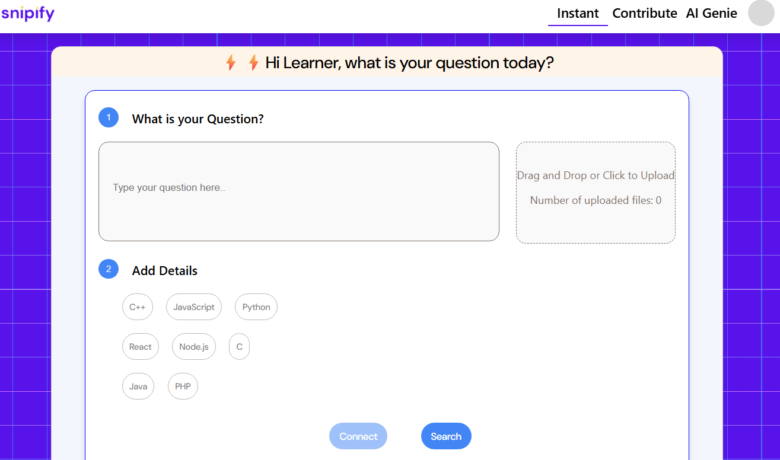Toggle the C++ language tag

[x=138, y=307]
